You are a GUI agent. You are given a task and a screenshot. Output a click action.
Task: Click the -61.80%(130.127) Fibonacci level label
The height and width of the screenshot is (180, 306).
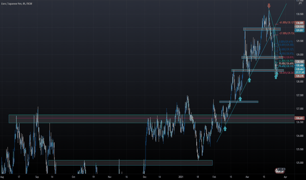(x=287, y=23)
